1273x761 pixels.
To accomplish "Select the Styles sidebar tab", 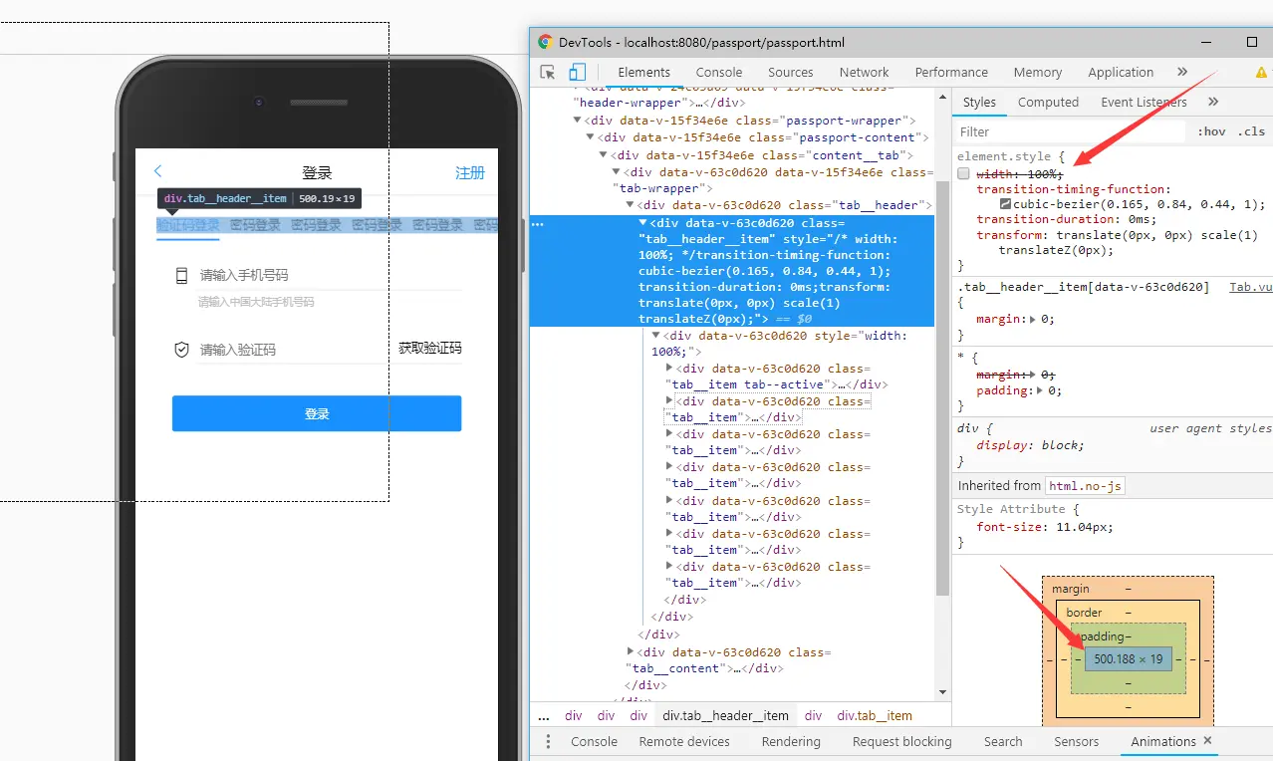I will (979, 102).
